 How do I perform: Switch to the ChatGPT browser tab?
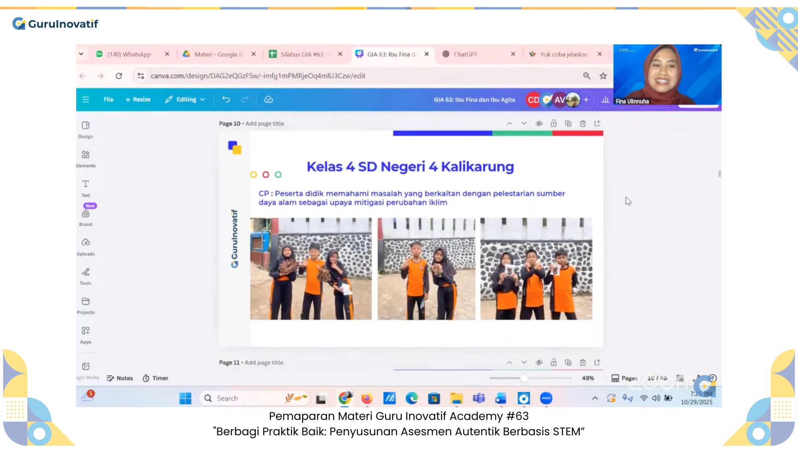(465, 54)
